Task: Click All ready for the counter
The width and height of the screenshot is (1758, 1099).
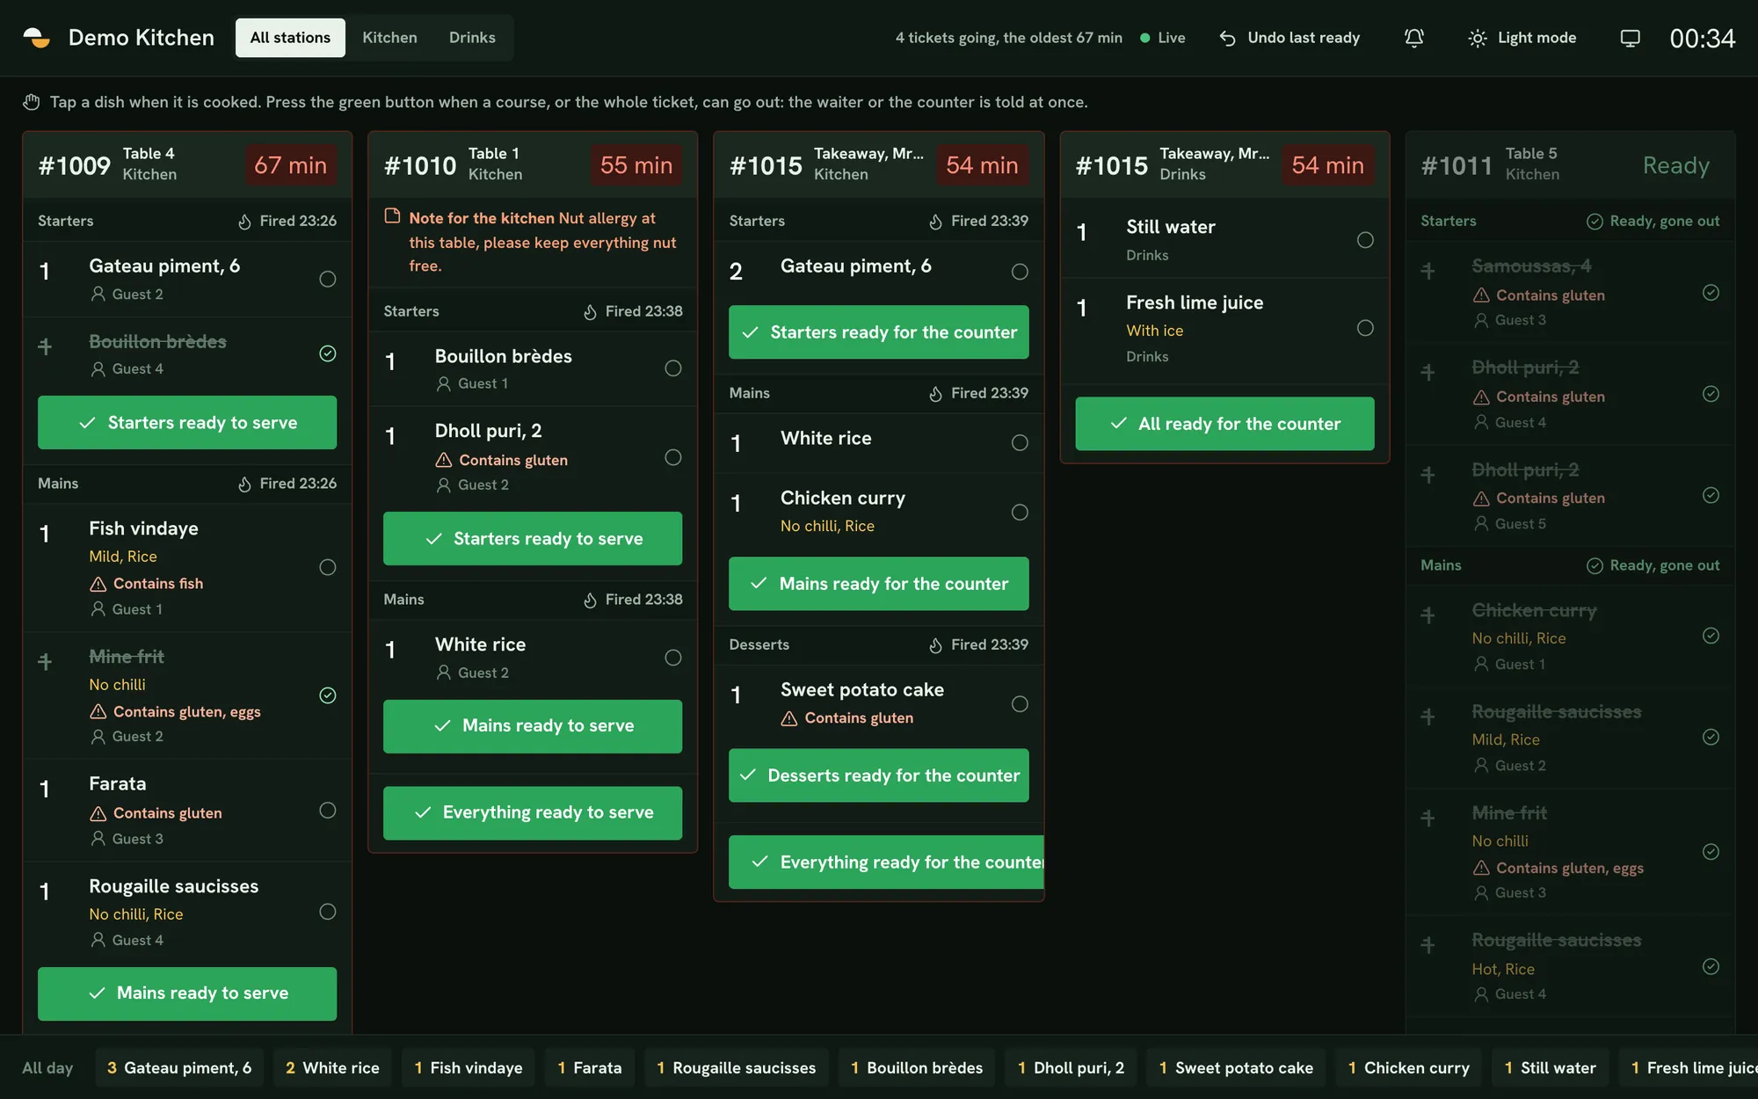Action: pos(1224,424)
